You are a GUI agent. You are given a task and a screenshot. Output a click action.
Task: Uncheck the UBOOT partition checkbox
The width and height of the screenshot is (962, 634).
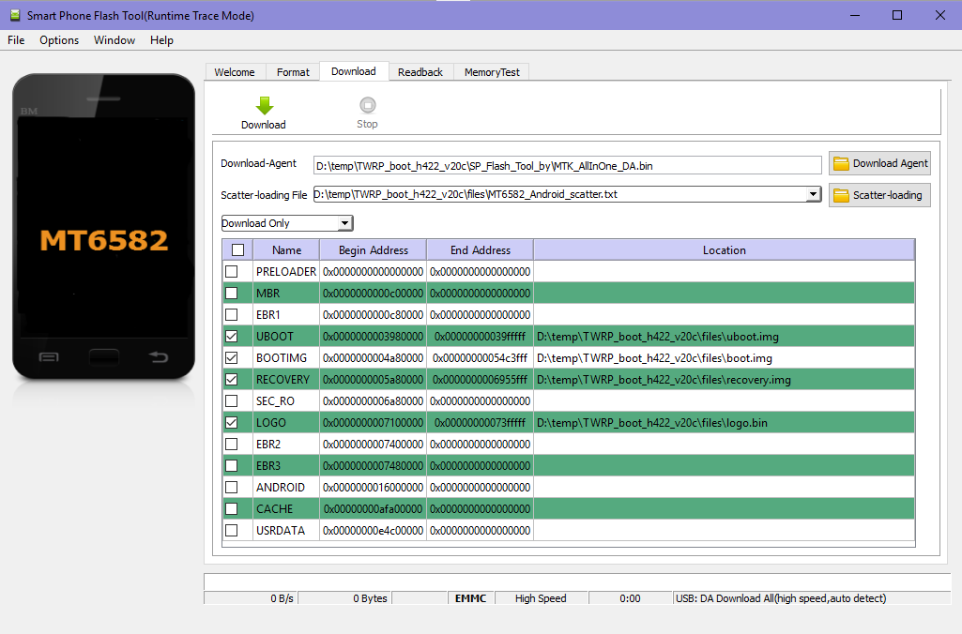[x=232, y=336]
